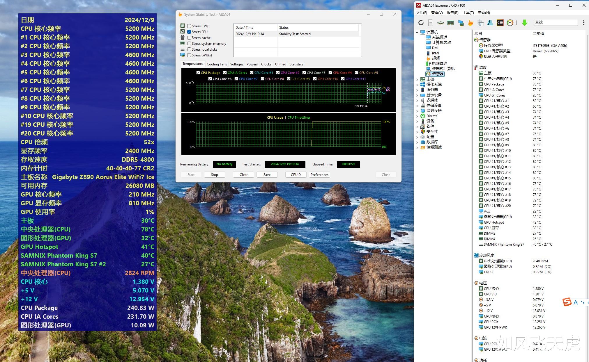
Task: Open stability test via flame icon
Action: tap(471, 23)
